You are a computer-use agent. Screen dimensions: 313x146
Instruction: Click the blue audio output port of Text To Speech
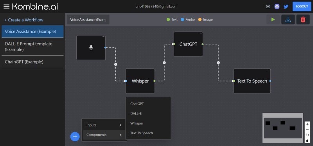tap(270, 81)
